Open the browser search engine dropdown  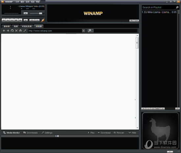coord(90,31)
